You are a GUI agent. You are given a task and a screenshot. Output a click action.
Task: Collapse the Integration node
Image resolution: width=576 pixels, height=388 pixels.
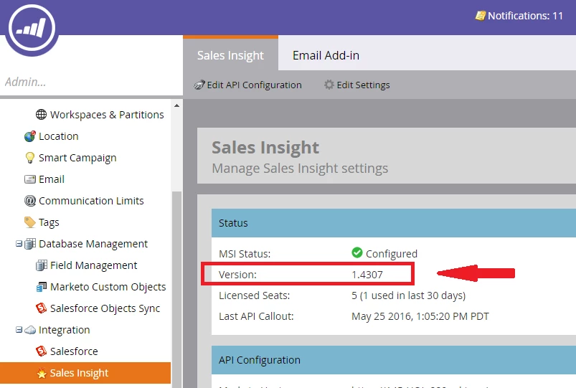click(x=19, y=330)
